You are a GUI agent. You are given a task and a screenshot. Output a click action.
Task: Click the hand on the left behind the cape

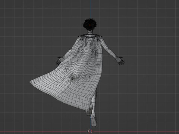tap(60, 60)
